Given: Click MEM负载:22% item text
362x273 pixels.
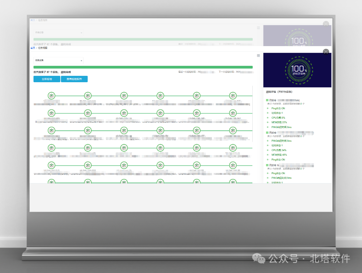Looking at the screenshot, I should (x=279, y=122).
